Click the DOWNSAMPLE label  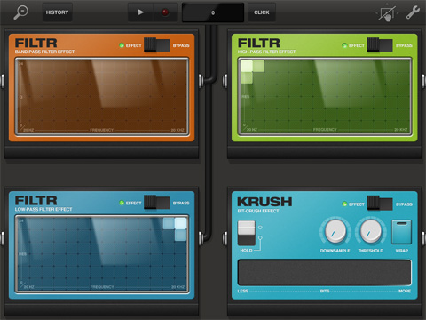pyautogui.click(x=335, y=251)
